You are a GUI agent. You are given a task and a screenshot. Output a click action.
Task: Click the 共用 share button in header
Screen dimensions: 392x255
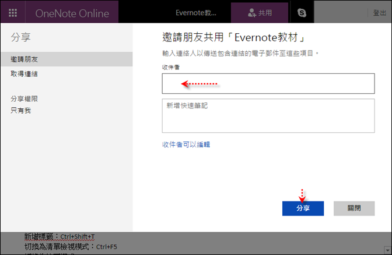pos(260,13)
